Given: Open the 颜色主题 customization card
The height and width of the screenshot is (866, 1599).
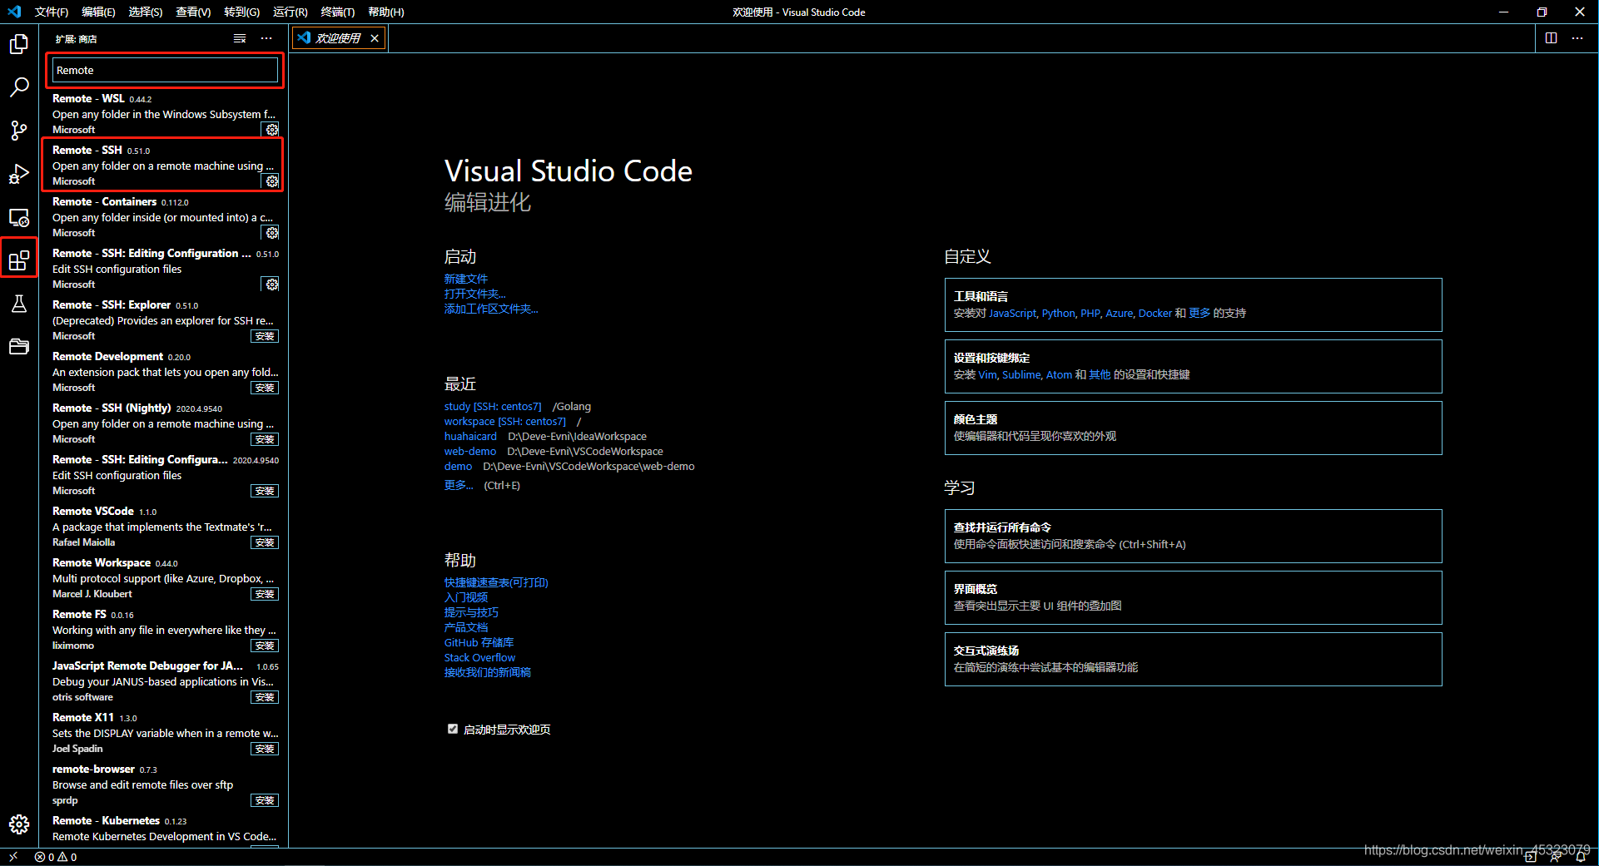Looking at the screenshot, I should pos(1193,428).
